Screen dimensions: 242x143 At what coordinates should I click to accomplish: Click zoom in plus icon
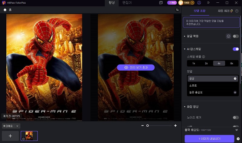point(175,126)
